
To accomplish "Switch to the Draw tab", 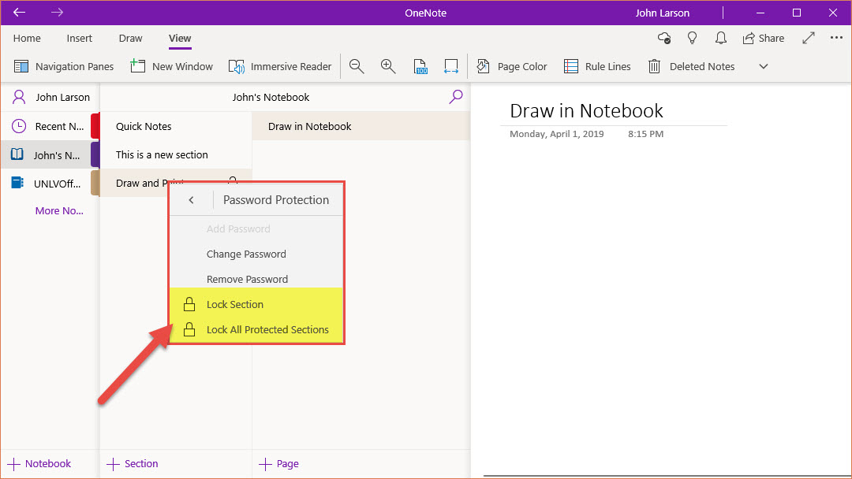I will point(130,38).
